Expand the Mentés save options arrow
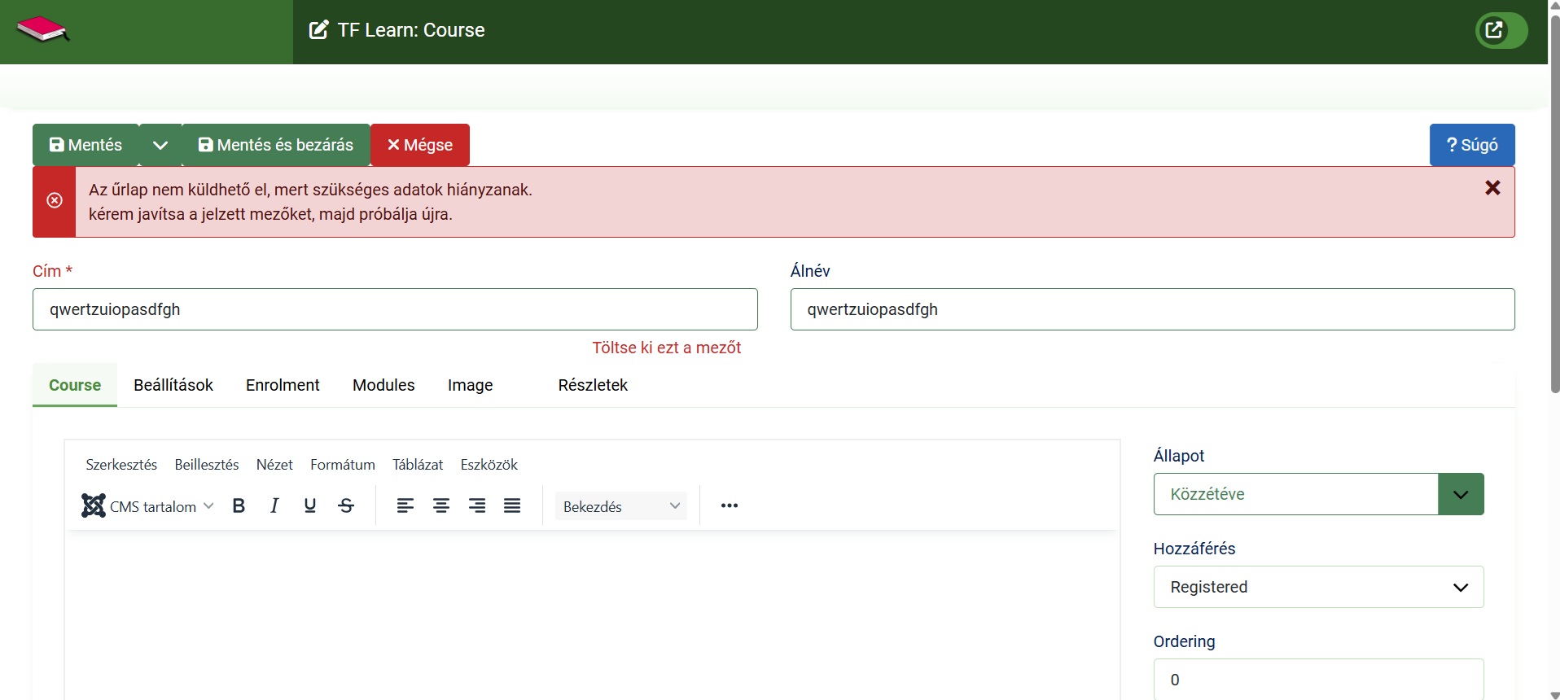1560x700 pixels. point(160,146)
